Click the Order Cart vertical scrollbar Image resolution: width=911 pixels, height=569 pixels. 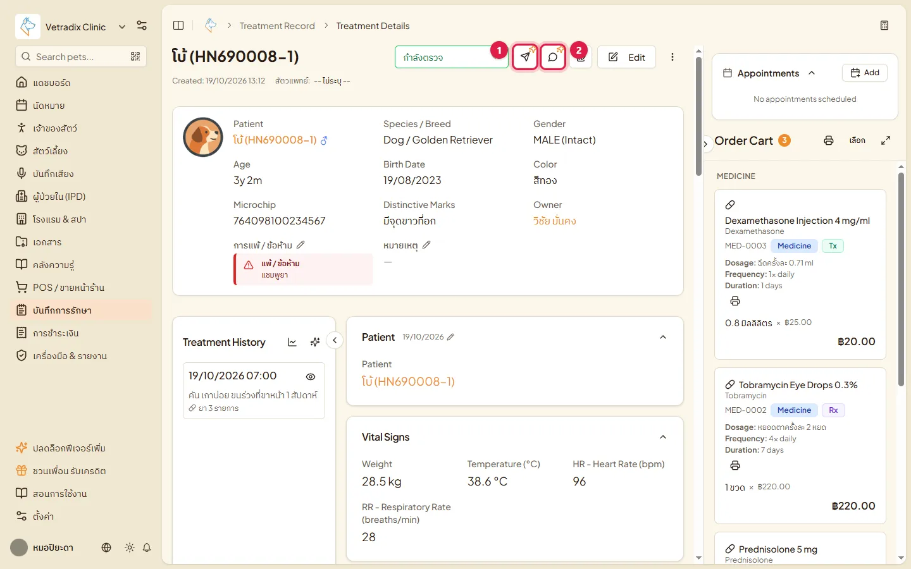click(x=901, y=278)
